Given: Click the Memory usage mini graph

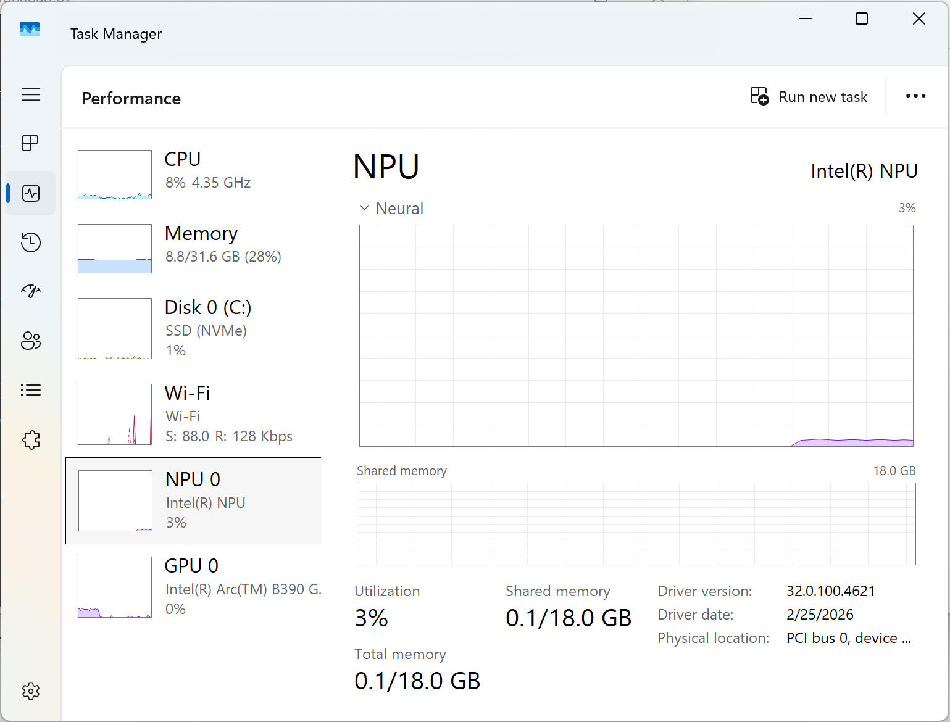Looking at the screenshot, I should (x=115, y=249).
